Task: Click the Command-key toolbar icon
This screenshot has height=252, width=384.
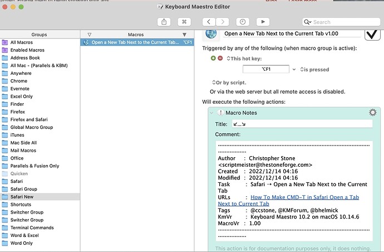Action: 184,22
